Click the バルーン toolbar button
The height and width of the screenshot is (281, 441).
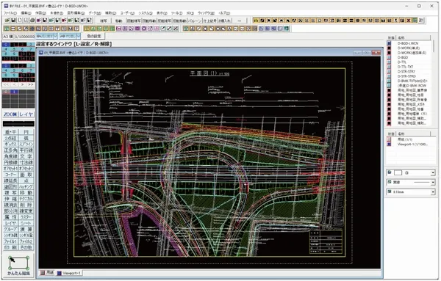pyautogui.click(x=195, y=21)
